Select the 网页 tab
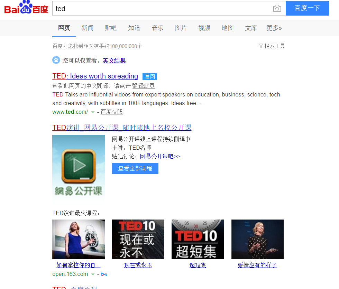The width and height of the screenshot is (339, 289). tap(64, 28)
